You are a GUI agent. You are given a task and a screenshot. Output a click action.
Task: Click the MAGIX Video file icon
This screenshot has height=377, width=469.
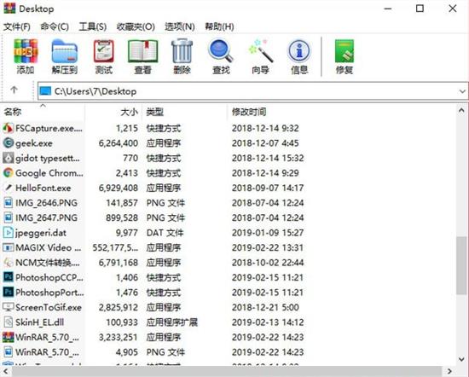[8, 247]
